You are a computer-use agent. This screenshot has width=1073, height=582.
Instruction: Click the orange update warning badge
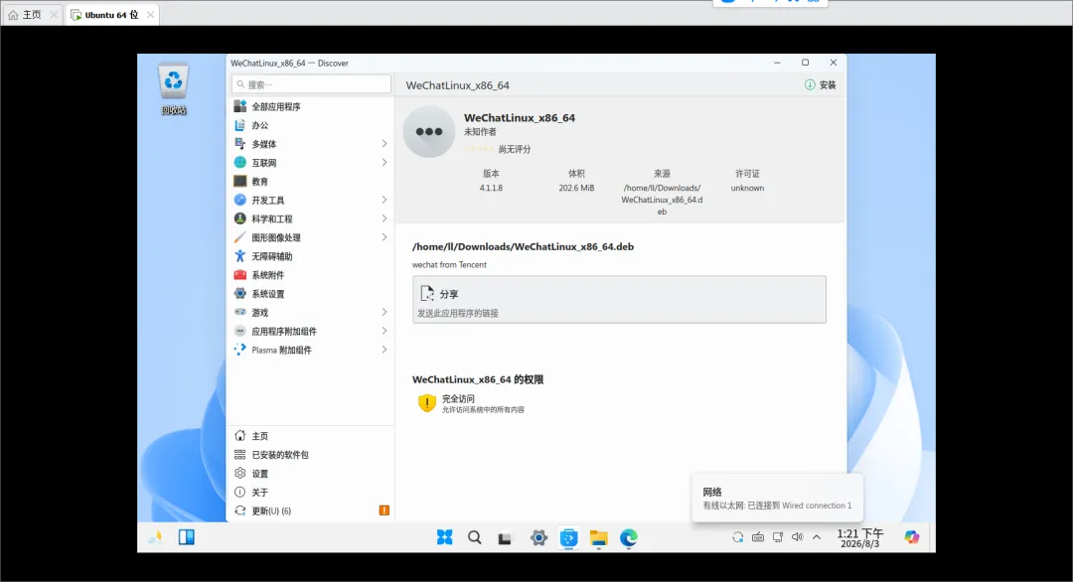click(x=384, y=510)
